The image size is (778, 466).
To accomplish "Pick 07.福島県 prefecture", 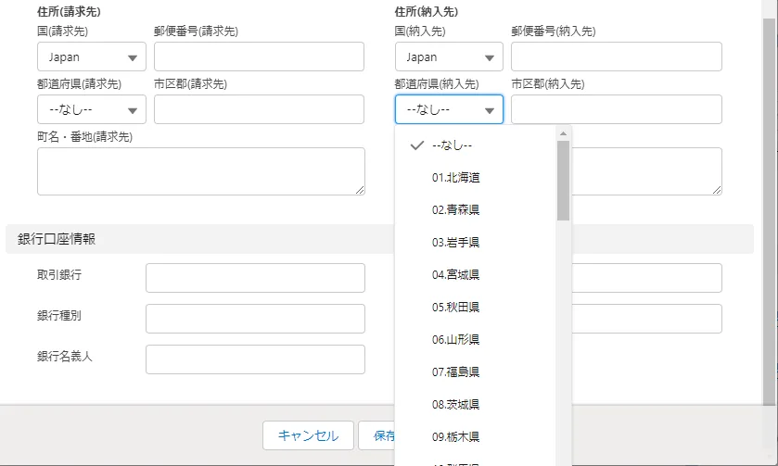I will click(455, 372).
